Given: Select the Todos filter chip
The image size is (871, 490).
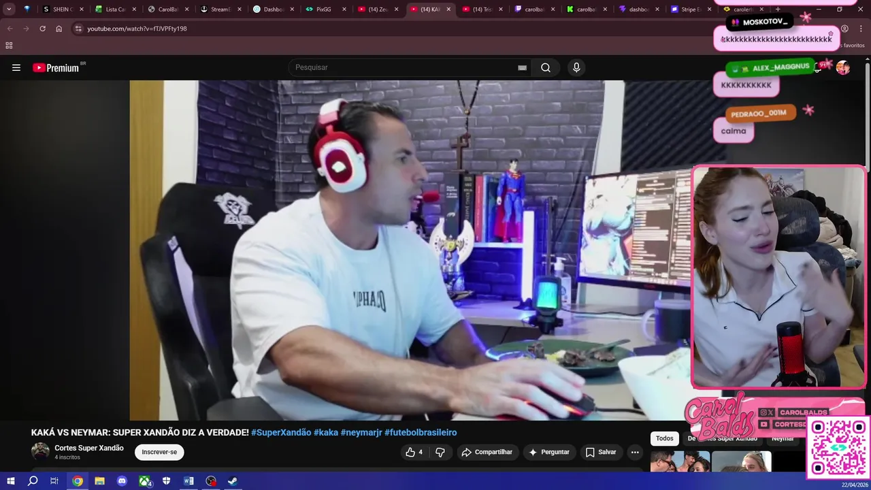Looking at the screenshot, I should [665, 438].
